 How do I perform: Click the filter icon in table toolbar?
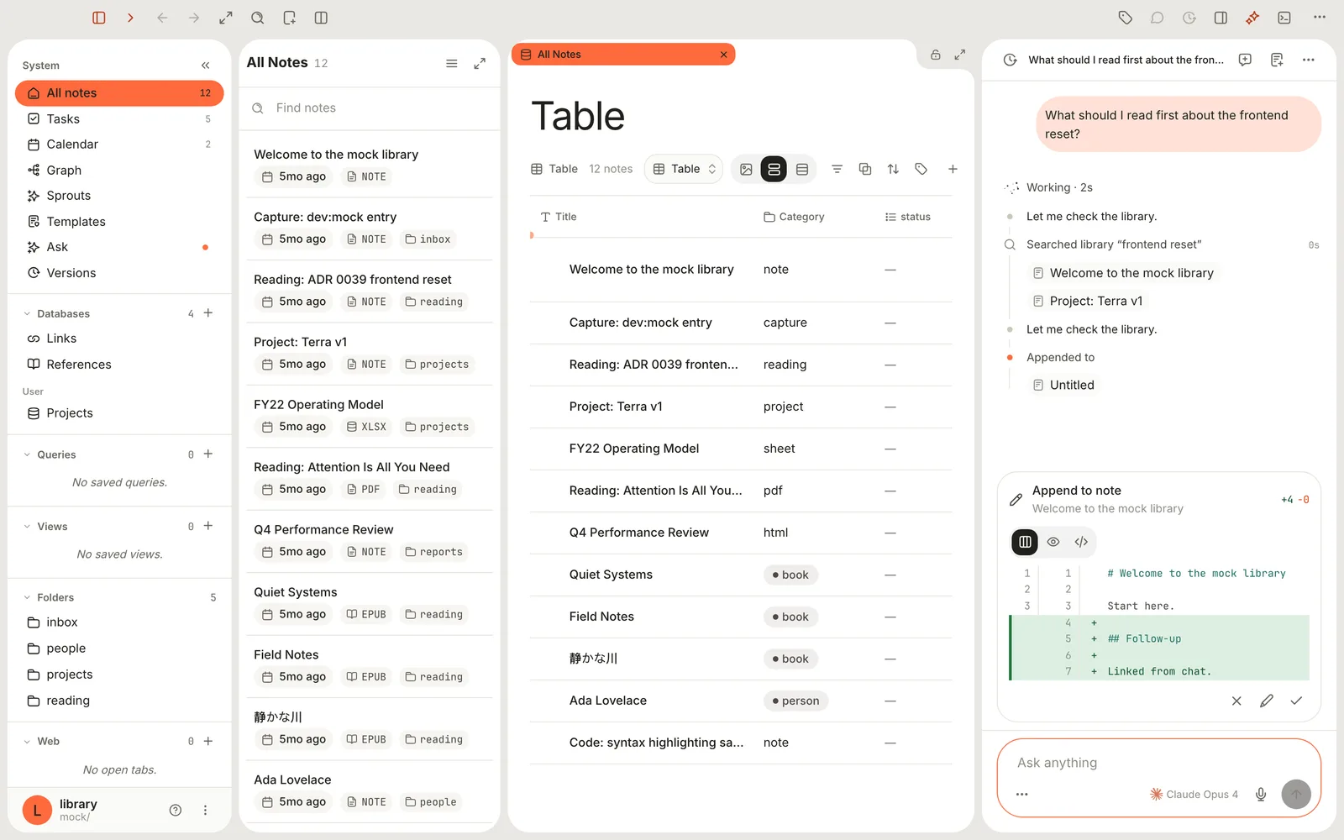coord(837,169)
